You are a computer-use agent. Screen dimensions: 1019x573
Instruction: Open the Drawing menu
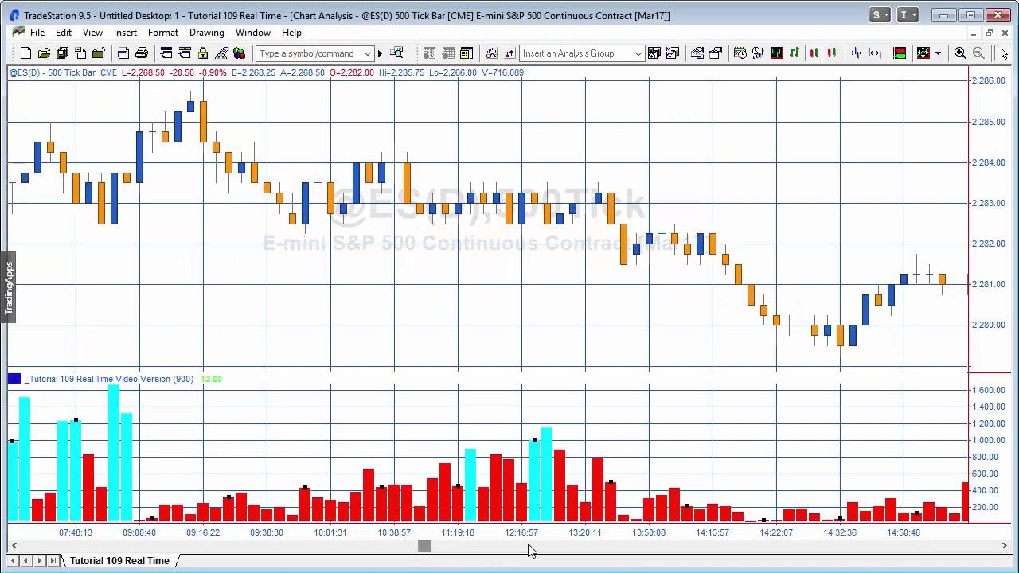pyautogui.click(x=206, y=33)
